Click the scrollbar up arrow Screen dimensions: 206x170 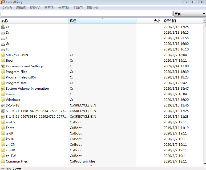pos(205,20)
